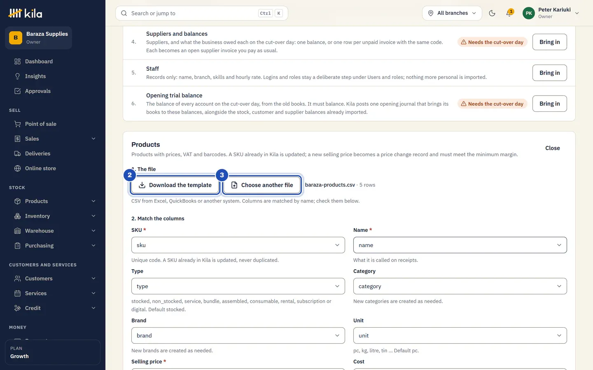Open the SKU column dropdown
This screenshot has height=370, width=593.
238,245
